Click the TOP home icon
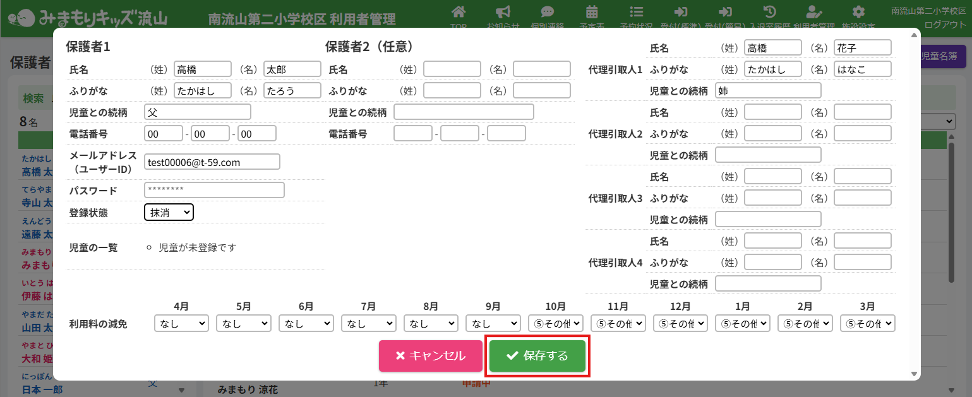The width and height of the screenshot is (972, 397). [x=459, y=13]
